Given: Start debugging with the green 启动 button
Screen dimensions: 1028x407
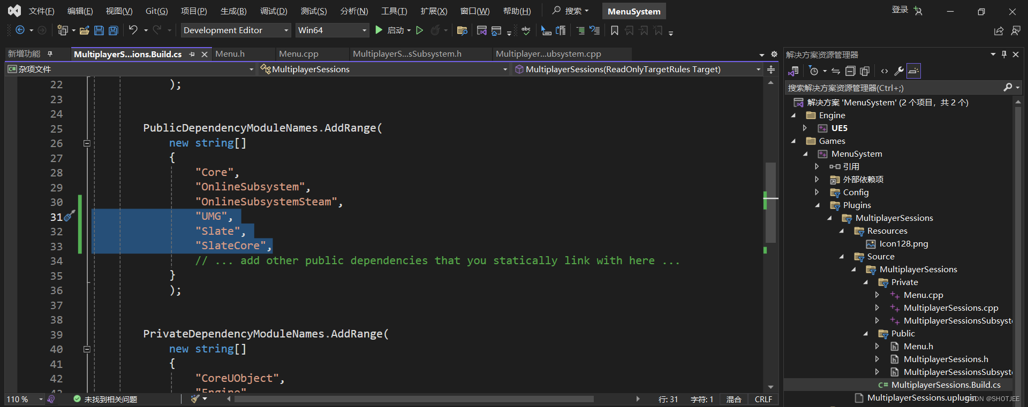Looking at the screenshot, I should (390, 30).
